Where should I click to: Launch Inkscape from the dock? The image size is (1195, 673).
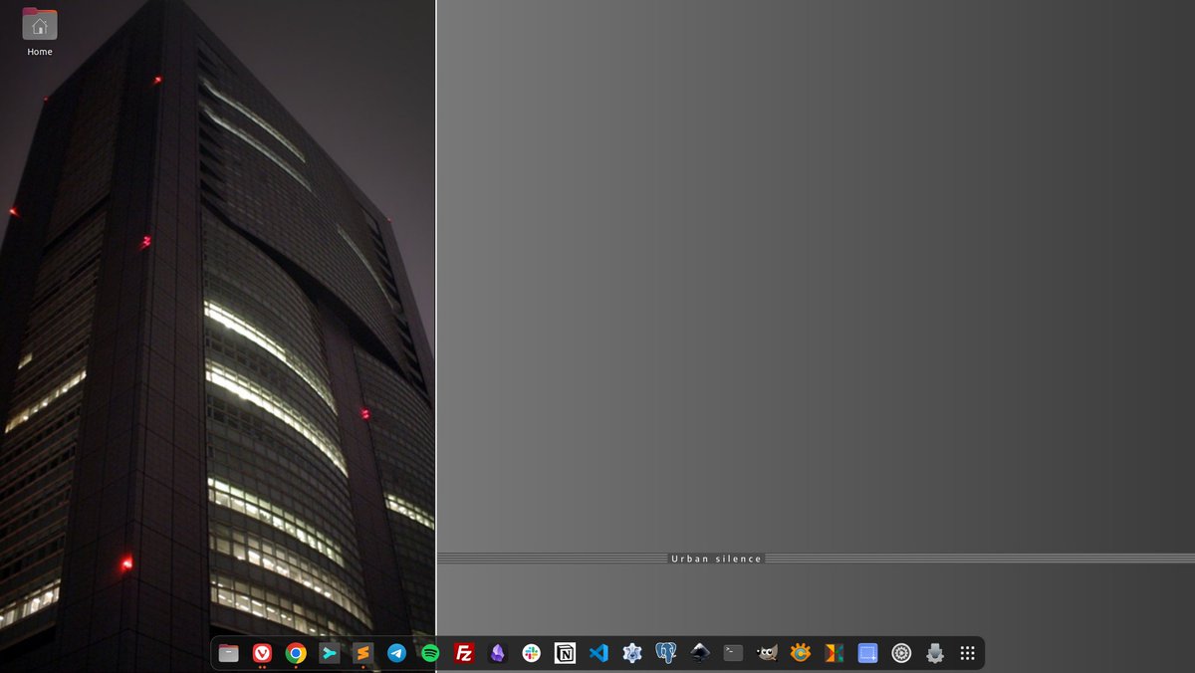pyautogui.click(x=700, y=653)
